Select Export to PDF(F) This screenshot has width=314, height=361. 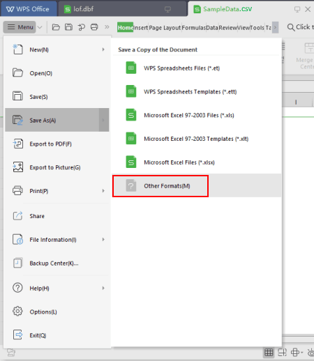click(57, 144)
